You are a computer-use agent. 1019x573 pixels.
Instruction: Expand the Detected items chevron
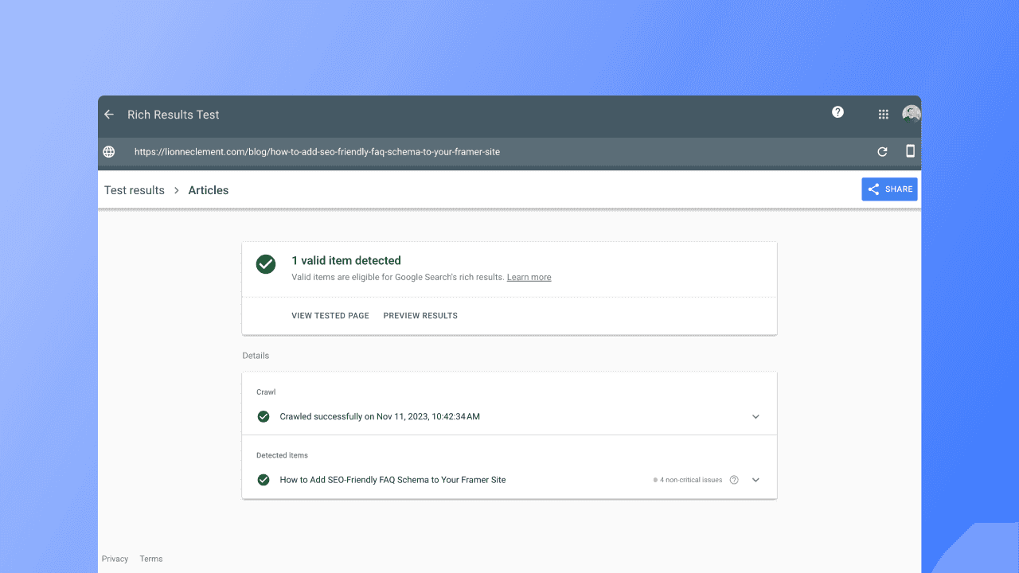tap(755, 480)
